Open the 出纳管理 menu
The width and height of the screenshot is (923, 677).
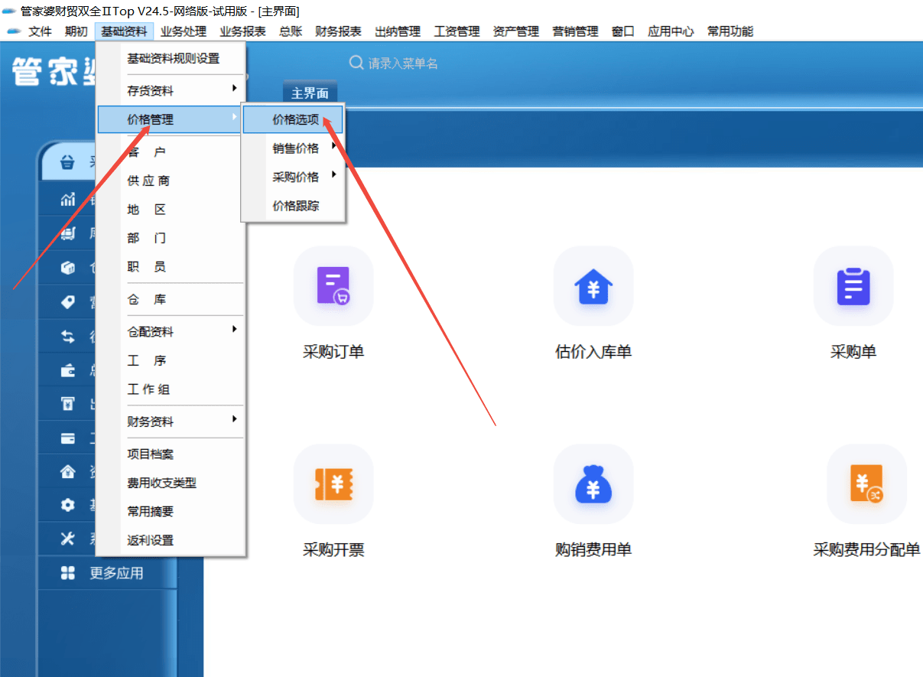point(398,31)
